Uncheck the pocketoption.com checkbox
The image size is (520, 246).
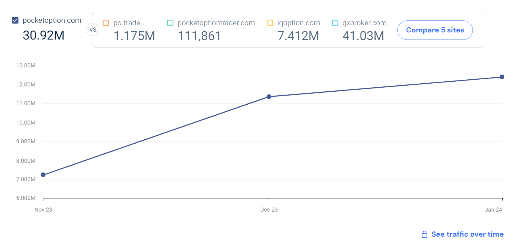(15, 20)
